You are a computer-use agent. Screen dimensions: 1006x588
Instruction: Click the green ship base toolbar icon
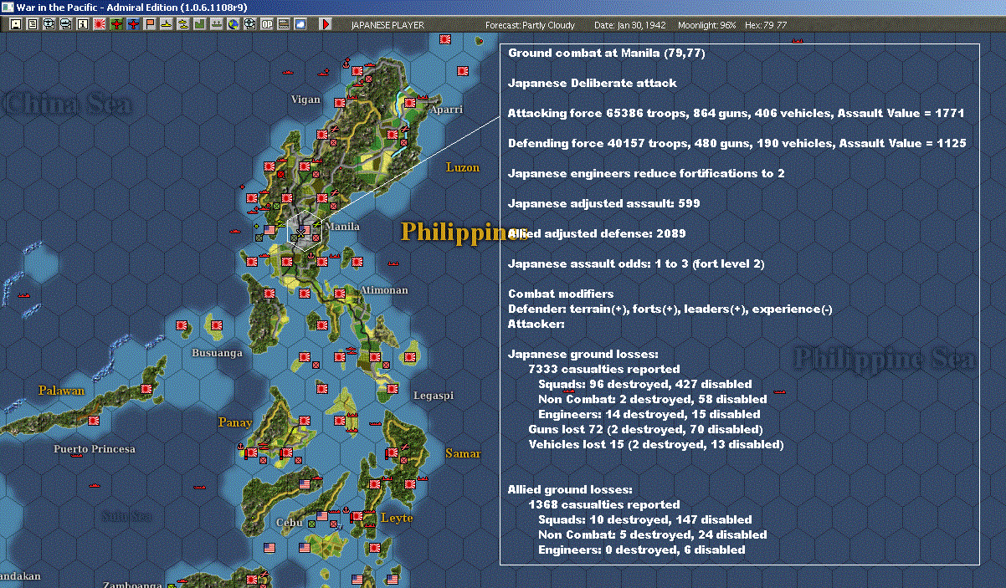pos(217,24)
